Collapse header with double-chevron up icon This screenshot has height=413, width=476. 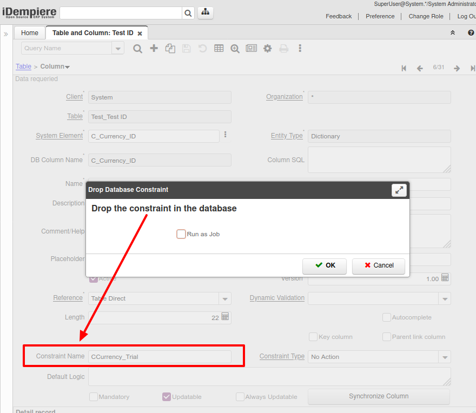point(453,33)
